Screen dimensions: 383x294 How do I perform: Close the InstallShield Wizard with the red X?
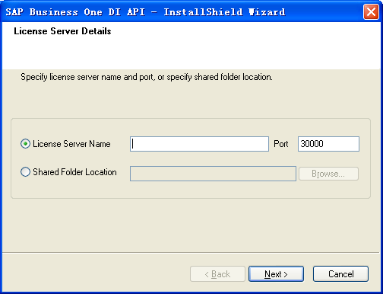coord(371,11)
